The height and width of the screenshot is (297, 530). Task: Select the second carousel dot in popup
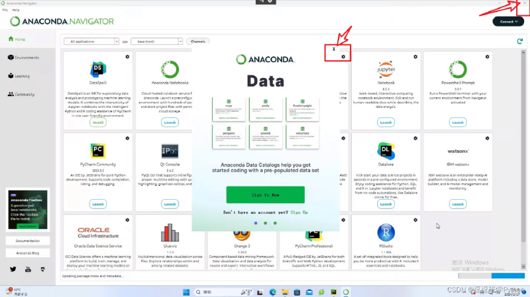coord(266,223)
